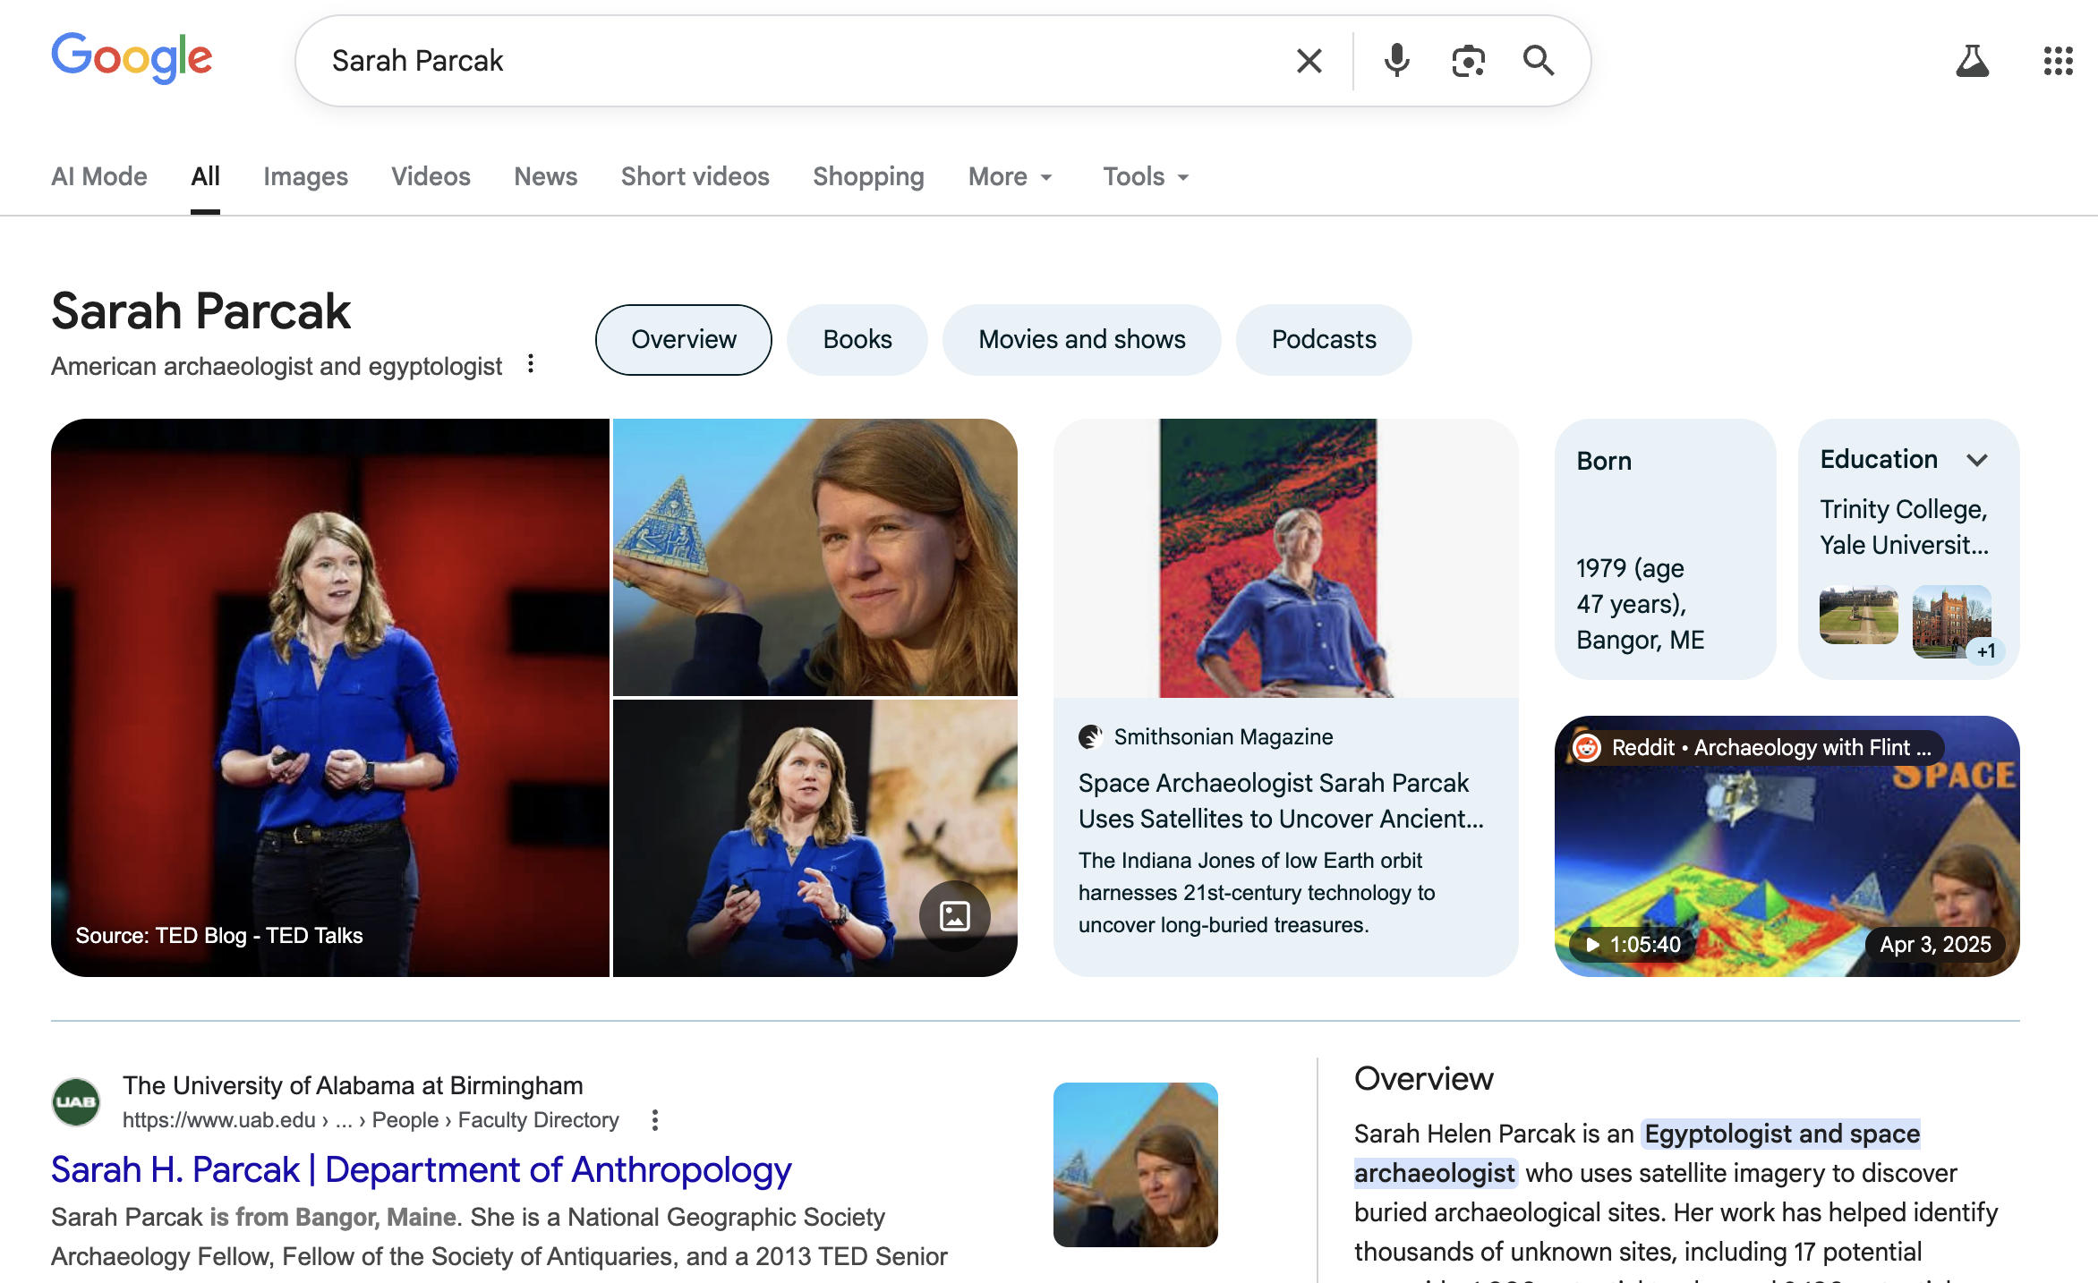Start voice search with the microphone icon
The width and height of the screenshot is (2098, 1283).
pos(1395,60)
